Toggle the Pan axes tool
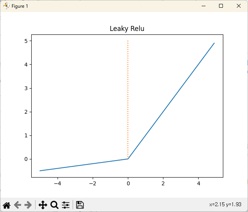This screenshot has height=212, width=248. tap(42, 205)
